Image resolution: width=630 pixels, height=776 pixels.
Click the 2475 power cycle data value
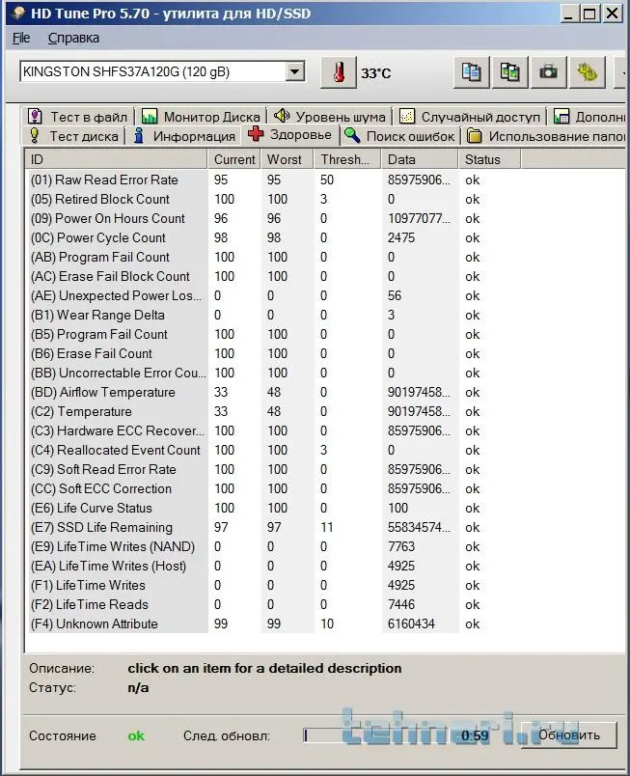[401, 237]
